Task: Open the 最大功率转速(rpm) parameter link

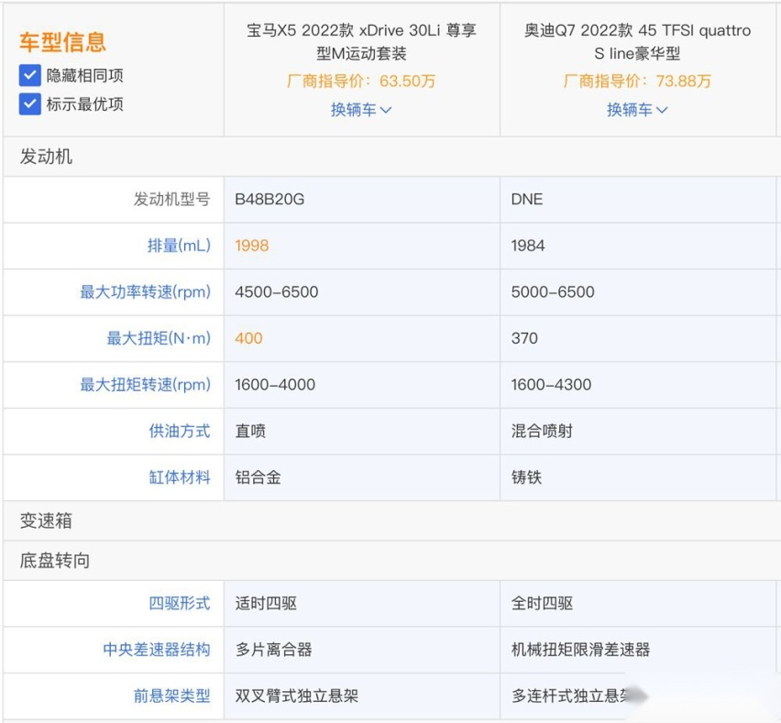Action: [146, 291]
